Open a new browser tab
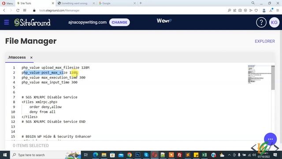 [x=141, y=3]
